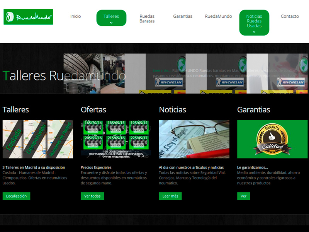Click the RuedaMundo logo
Screen dimensions: 309x232
click(28, 17)
